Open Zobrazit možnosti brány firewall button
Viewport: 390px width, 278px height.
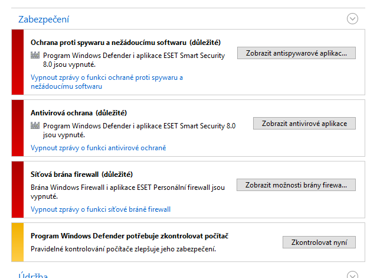click(297, 185)
